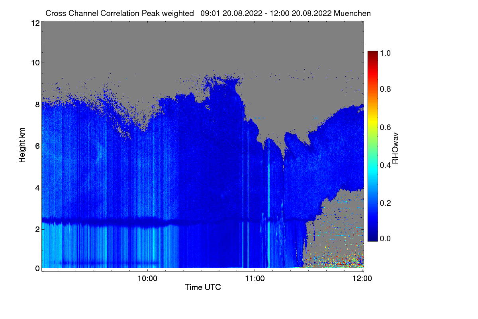The image size is (478, 319).
Task: Click the height tick label '2'
Action: [37, 229]
